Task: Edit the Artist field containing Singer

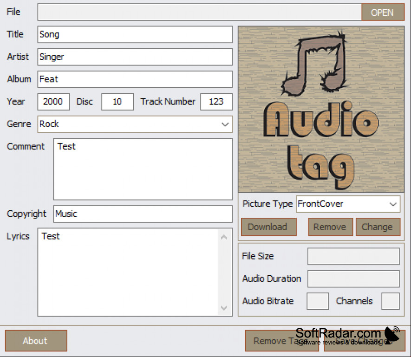Action: pos(135,57)
